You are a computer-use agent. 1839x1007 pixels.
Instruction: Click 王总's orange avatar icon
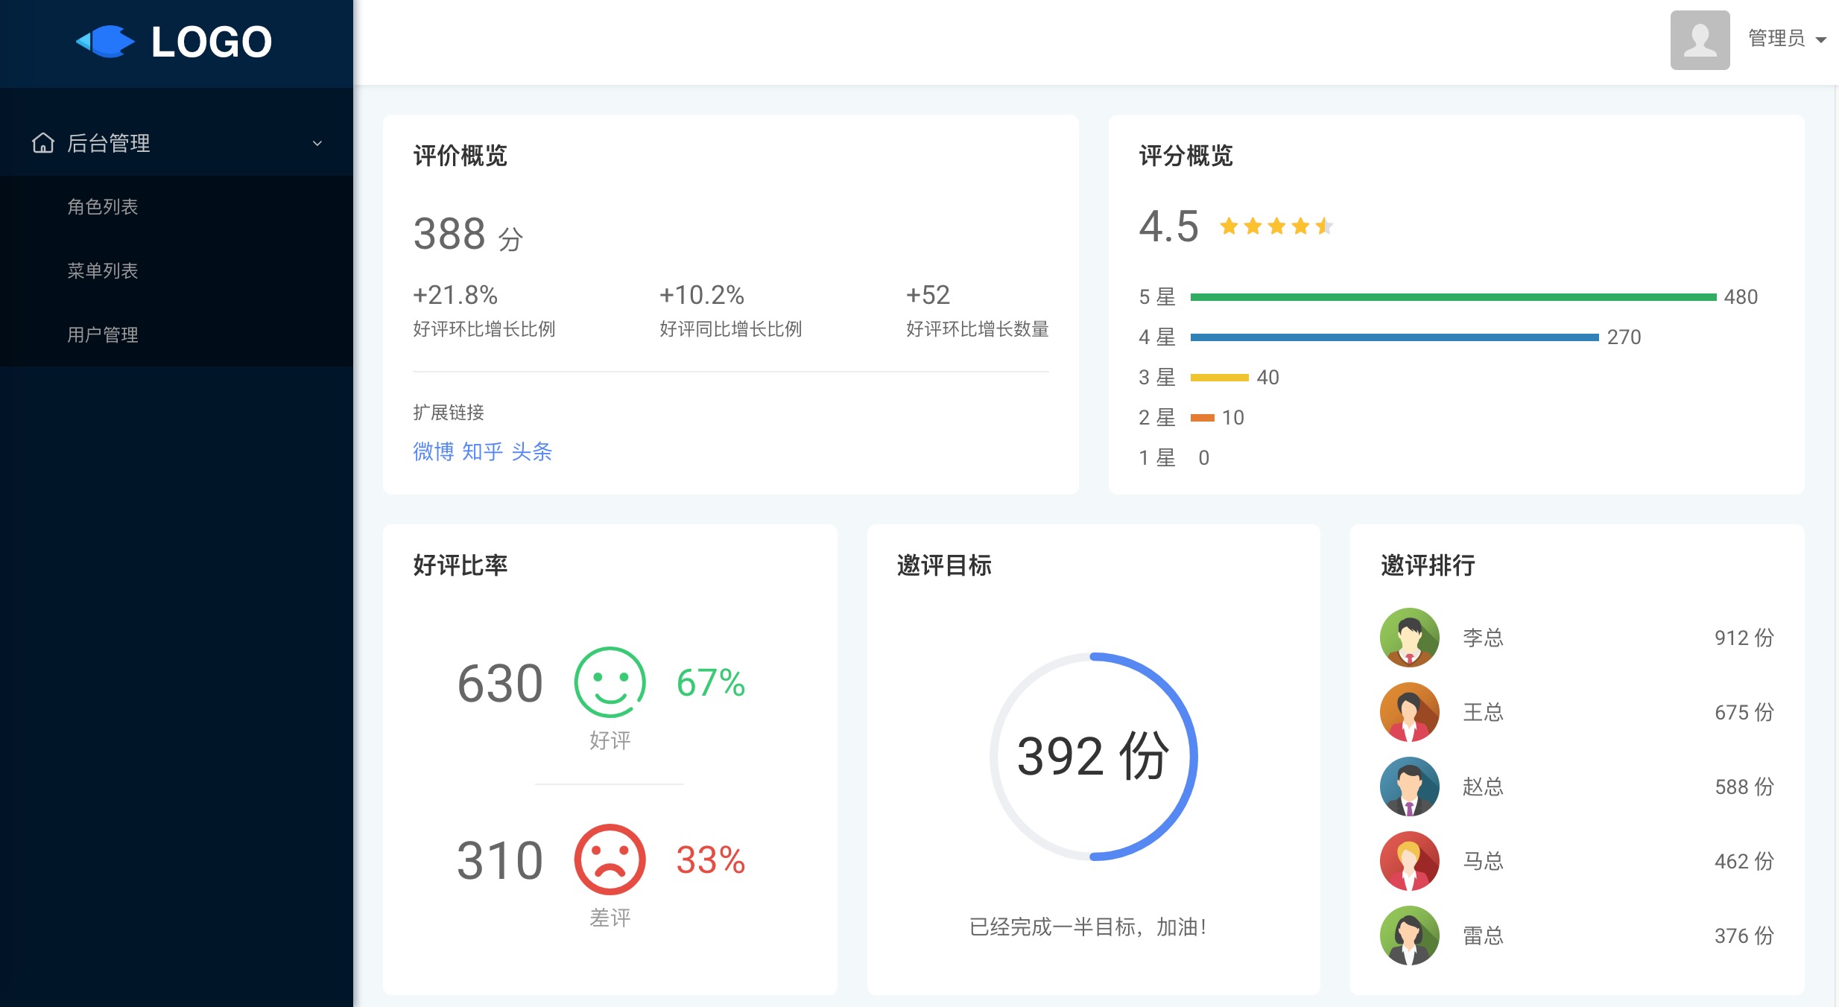pyautogui.click(x=1409, y=712)
